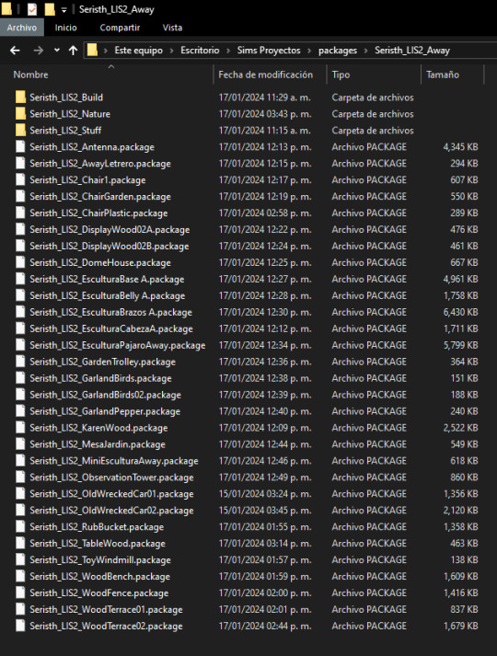The height and width of the screenshot is (656, 497).
Task: Click the Seristh_LIS2_EsculturaCabezaA.package file icon
Action: click(x=20, y=328)
